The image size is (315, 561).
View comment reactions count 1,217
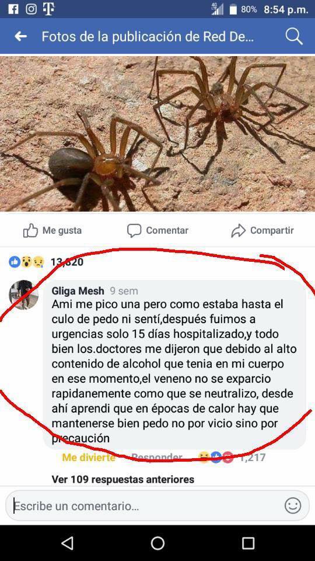pyautogui.click(x=252, y=457)
